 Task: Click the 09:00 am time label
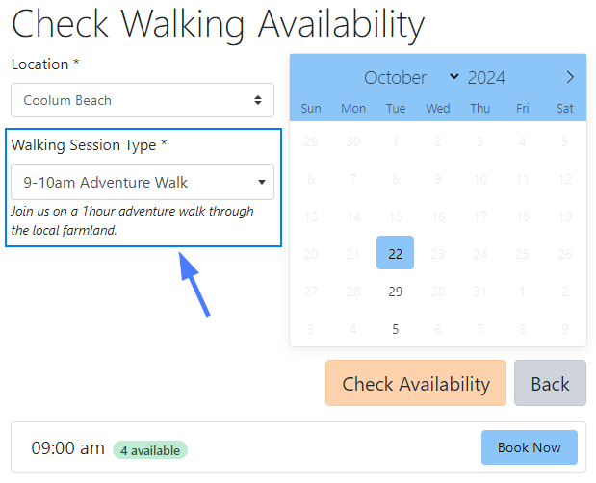click(68, 448)
